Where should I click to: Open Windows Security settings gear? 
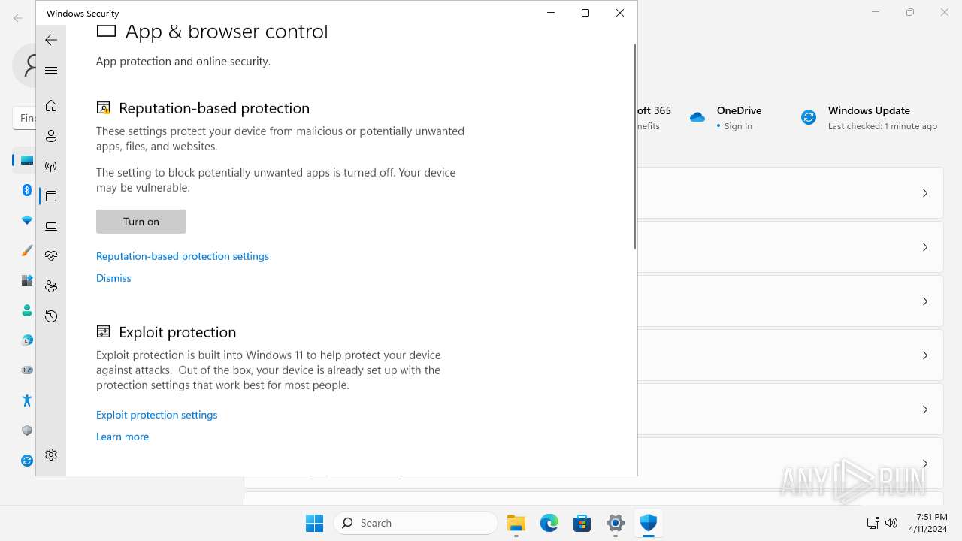coord(51,455)
